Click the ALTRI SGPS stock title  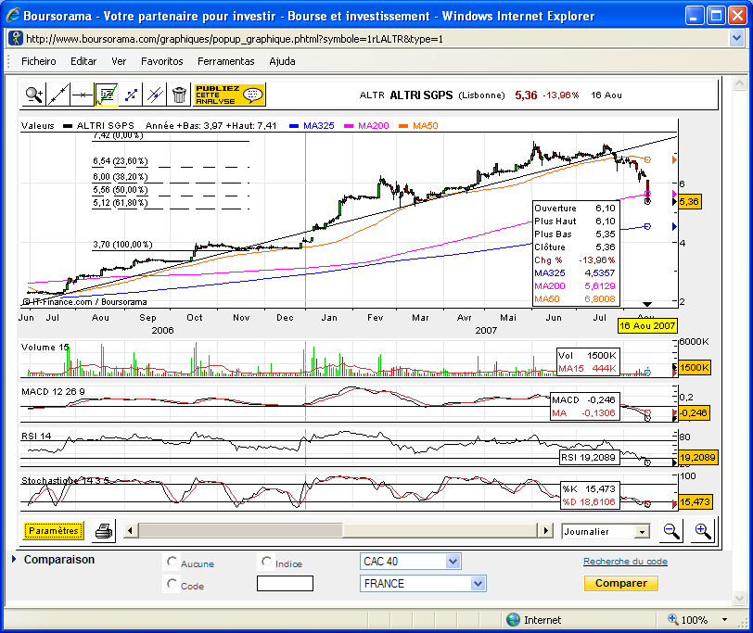coord(421,95)
